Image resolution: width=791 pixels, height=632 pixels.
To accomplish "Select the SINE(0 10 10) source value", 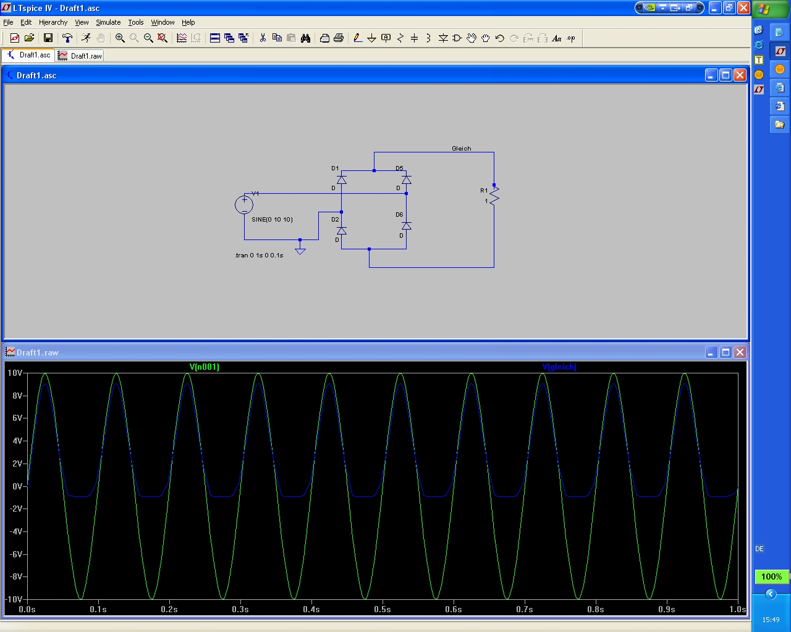I will (272, 219).
